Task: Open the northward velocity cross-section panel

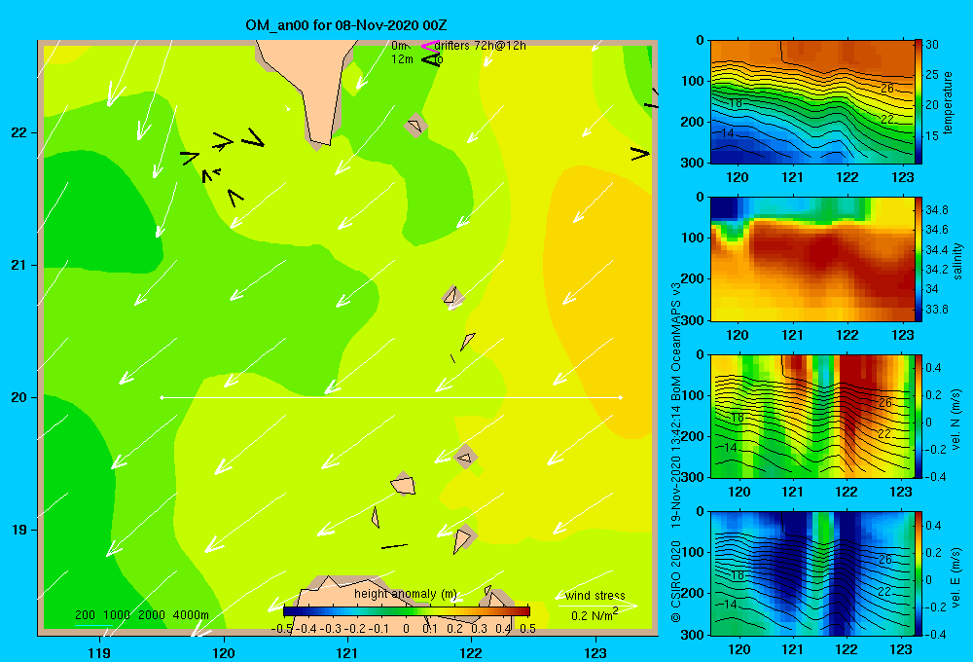Action: click(x=811, y=416)
